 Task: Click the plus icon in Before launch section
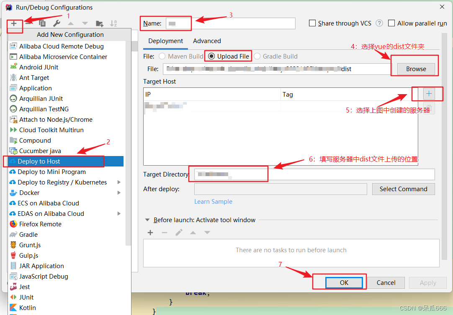(150, 233)
